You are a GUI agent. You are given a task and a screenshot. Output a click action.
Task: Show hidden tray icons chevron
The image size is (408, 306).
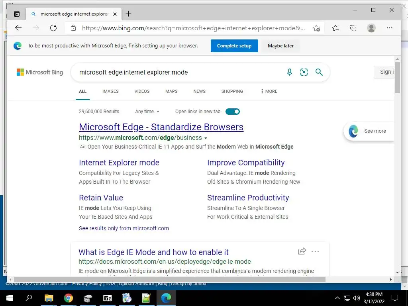click(x=337, y=298)
